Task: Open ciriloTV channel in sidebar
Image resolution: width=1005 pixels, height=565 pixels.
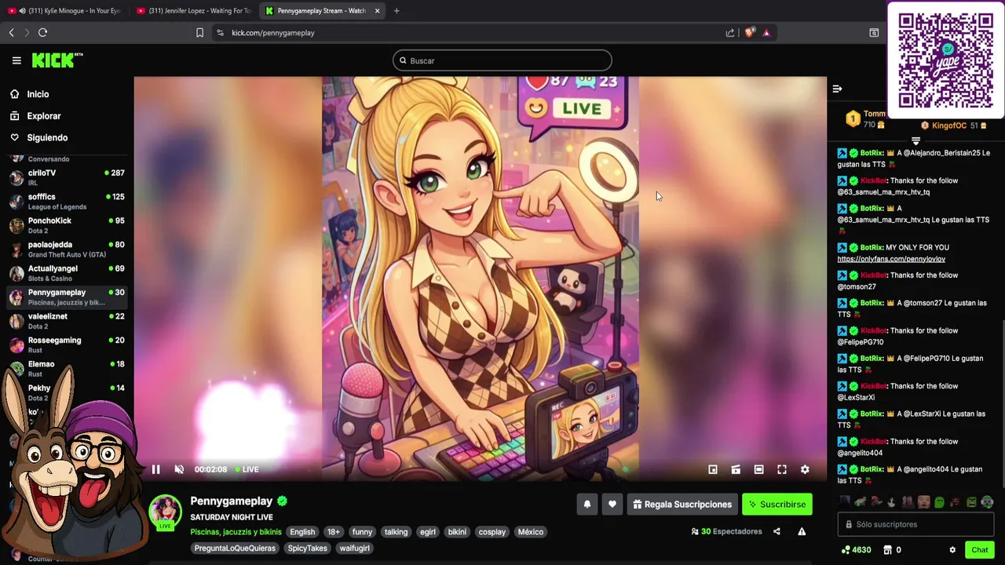Action: coord(67,177)
